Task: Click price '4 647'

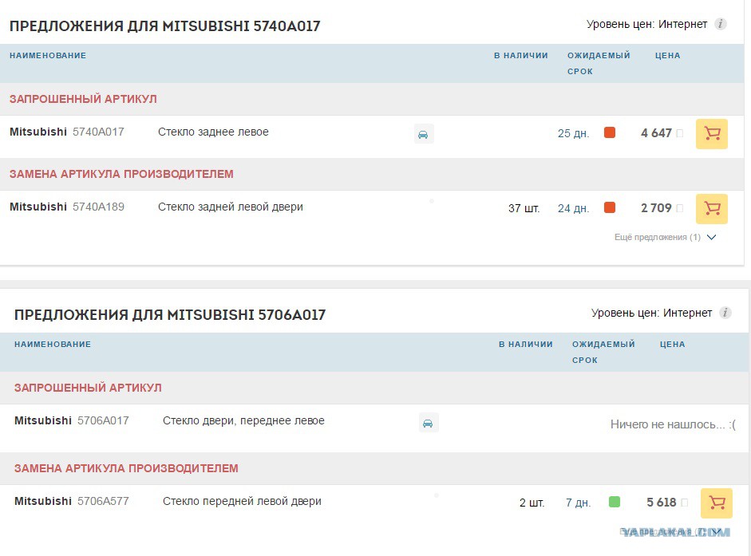Action: (656, 132)
